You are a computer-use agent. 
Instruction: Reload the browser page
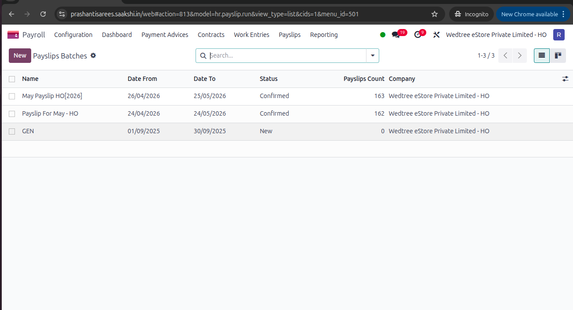click(x=43, y=14)
